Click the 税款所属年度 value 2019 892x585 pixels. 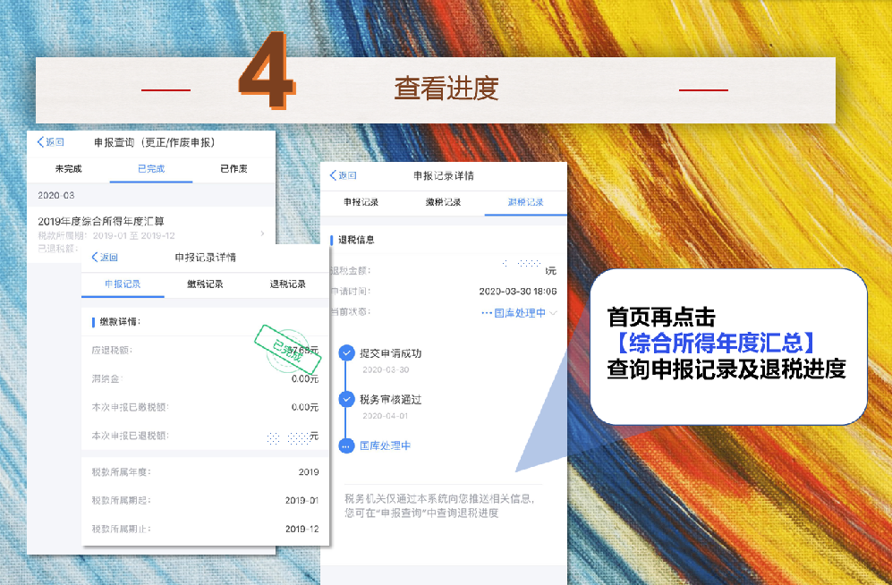pos(309,472)
